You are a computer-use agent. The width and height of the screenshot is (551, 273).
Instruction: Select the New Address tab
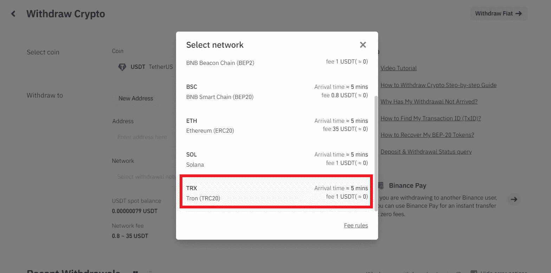coord(136,98)
